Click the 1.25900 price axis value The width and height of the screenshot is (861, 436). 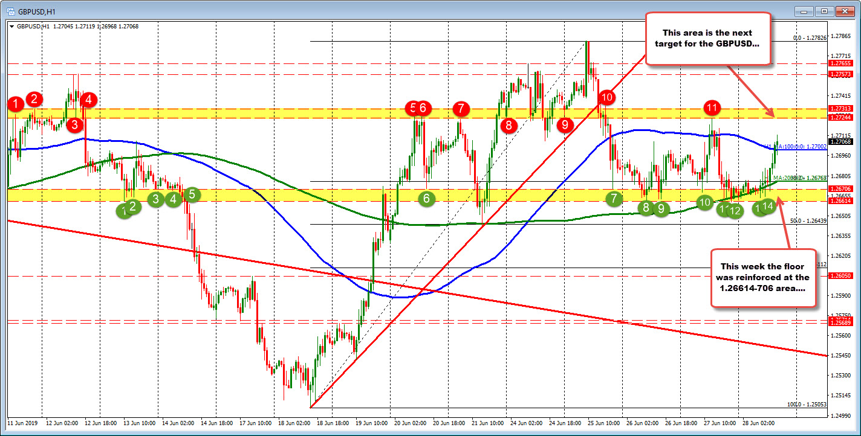(840, 295)
